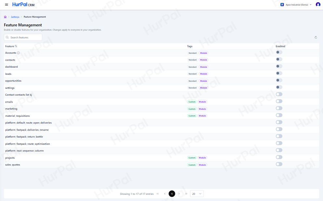Enable platform_default_route_open_deliveries feature
The height and width of the screenshot is (201, 323).
tap(279, 122)
